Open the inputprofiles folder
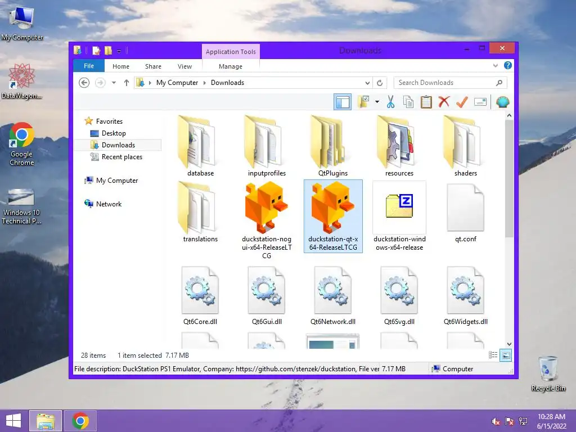The image size is (576, 432). click(267, 146)
